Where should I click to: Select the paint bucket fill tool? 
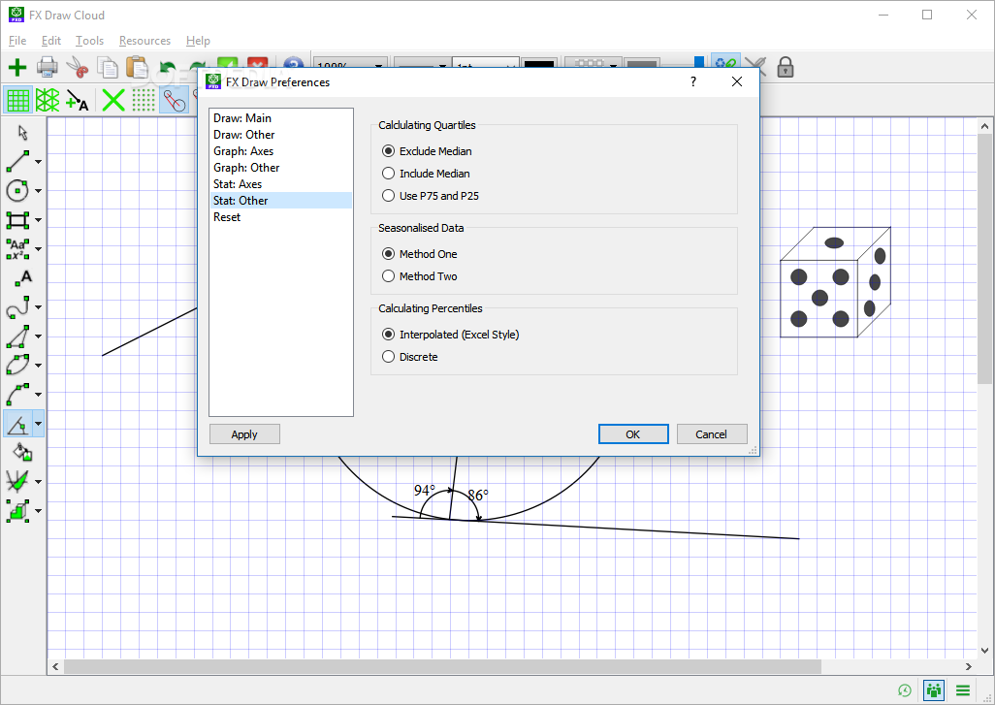click(23, 452)
